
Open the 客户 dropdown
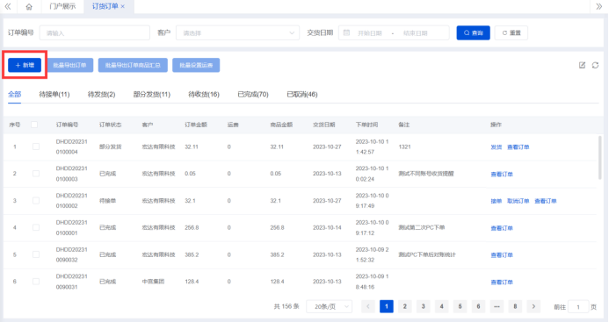click(237, 33)
